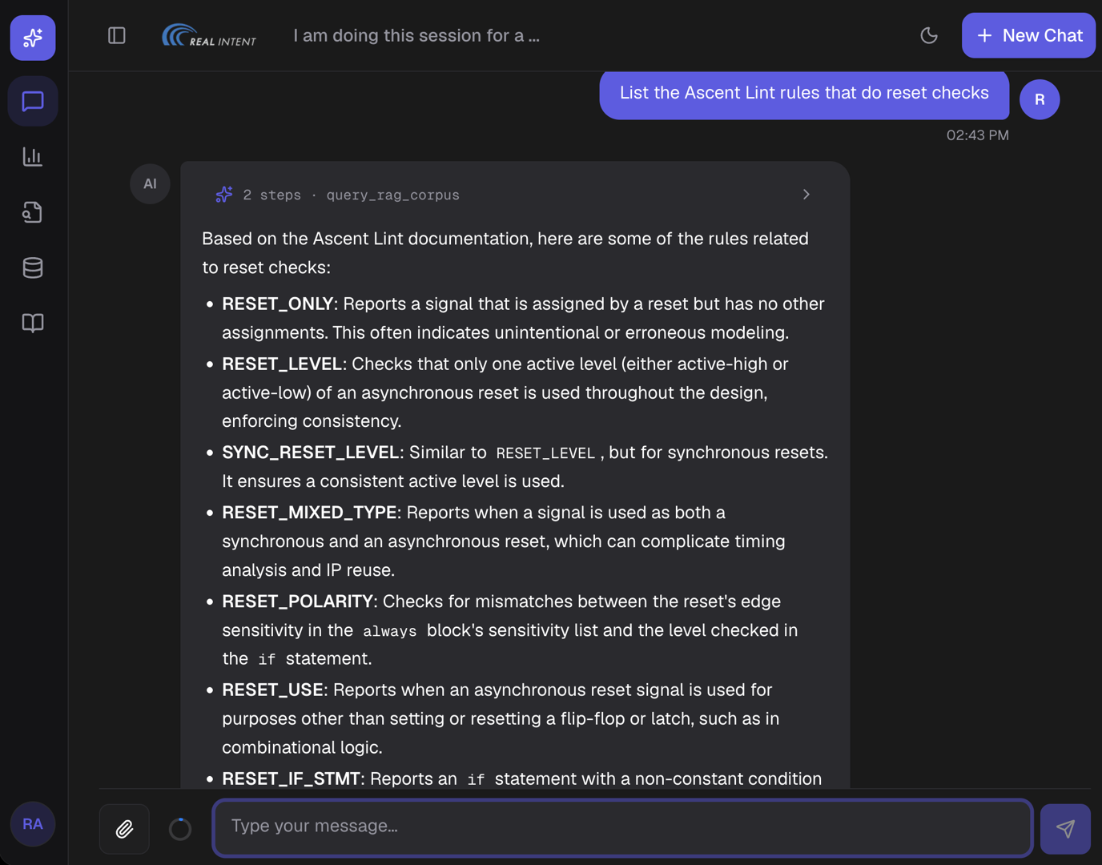Open the document search sidebar icon

point(33,212)
